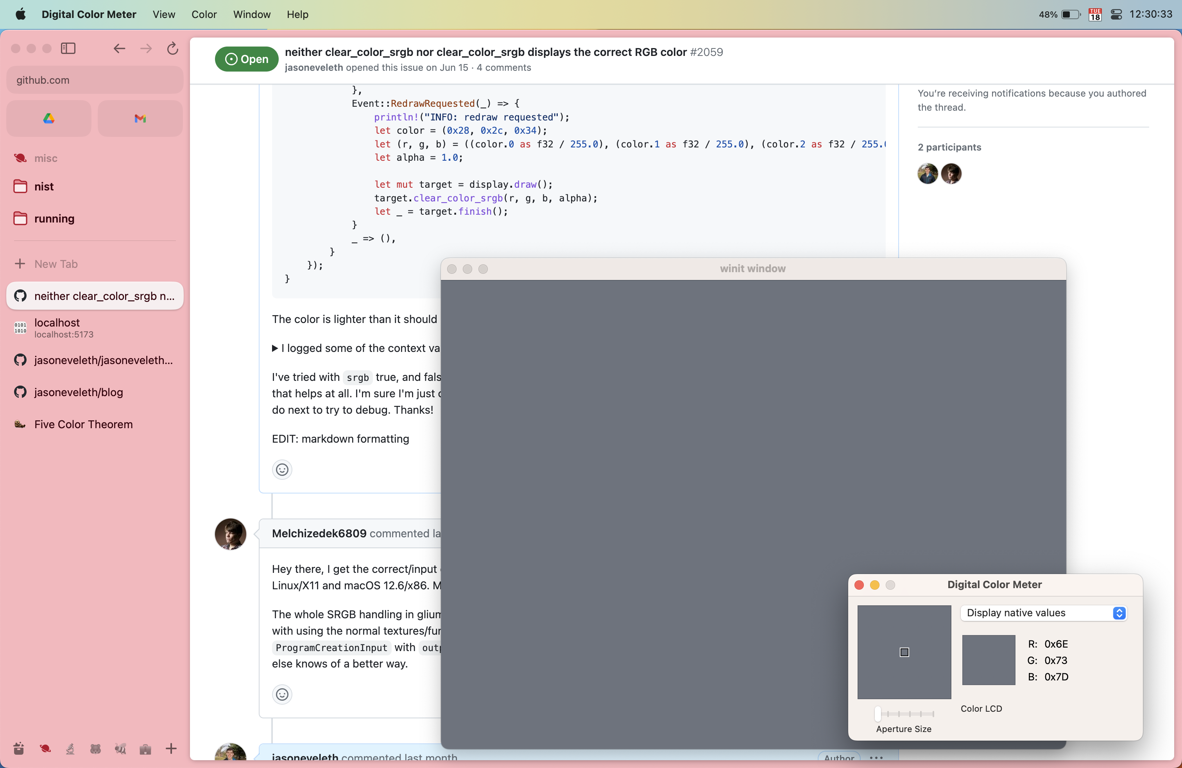Open the nist folder

[44, 187]
